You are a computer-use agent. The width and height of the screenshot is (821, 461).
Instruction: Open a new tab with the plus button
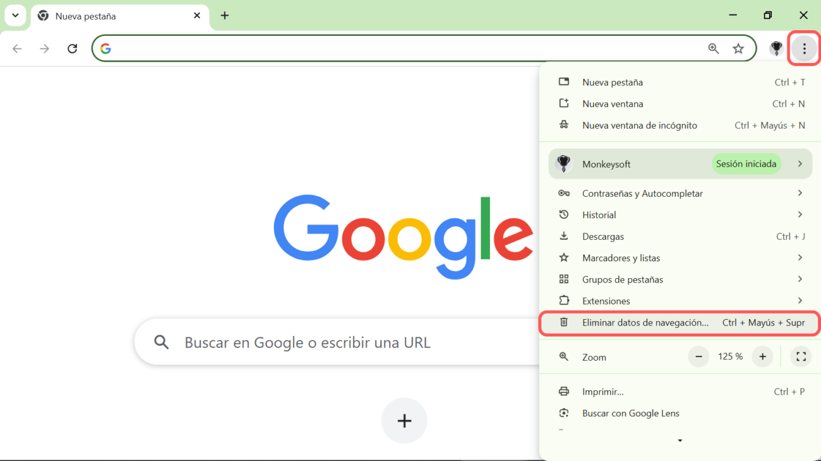coord(225,16)
